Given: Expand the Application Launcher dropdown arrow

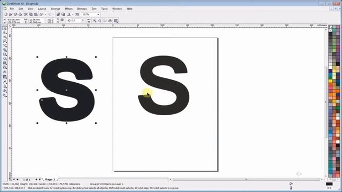Looking at the screenshot, I should [x=73, y=14].
